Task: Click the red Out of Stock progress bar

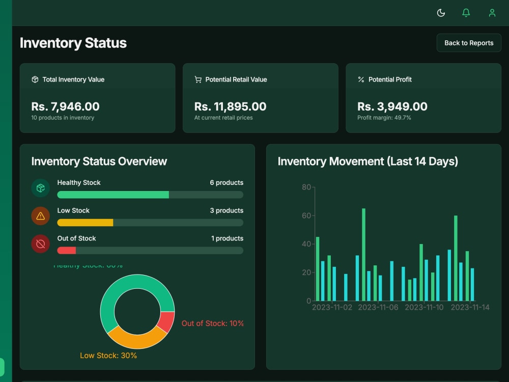Action: coord(67,251)
